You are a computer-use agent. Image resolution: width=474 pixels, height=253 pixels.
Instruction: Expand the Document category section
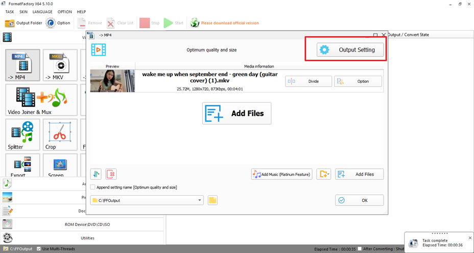click(x=43, y=211)
